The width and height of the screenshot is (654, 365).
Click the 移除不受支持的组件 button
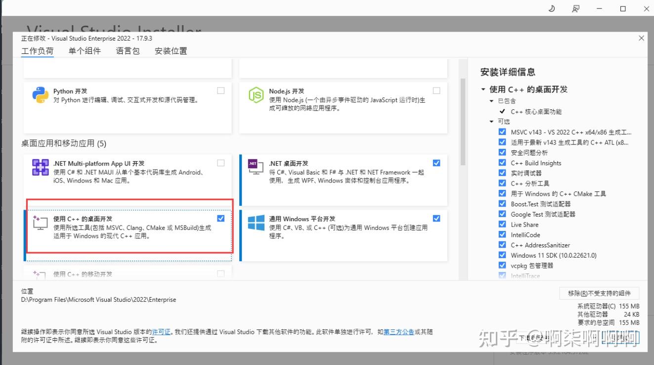[x=600, y=293]
